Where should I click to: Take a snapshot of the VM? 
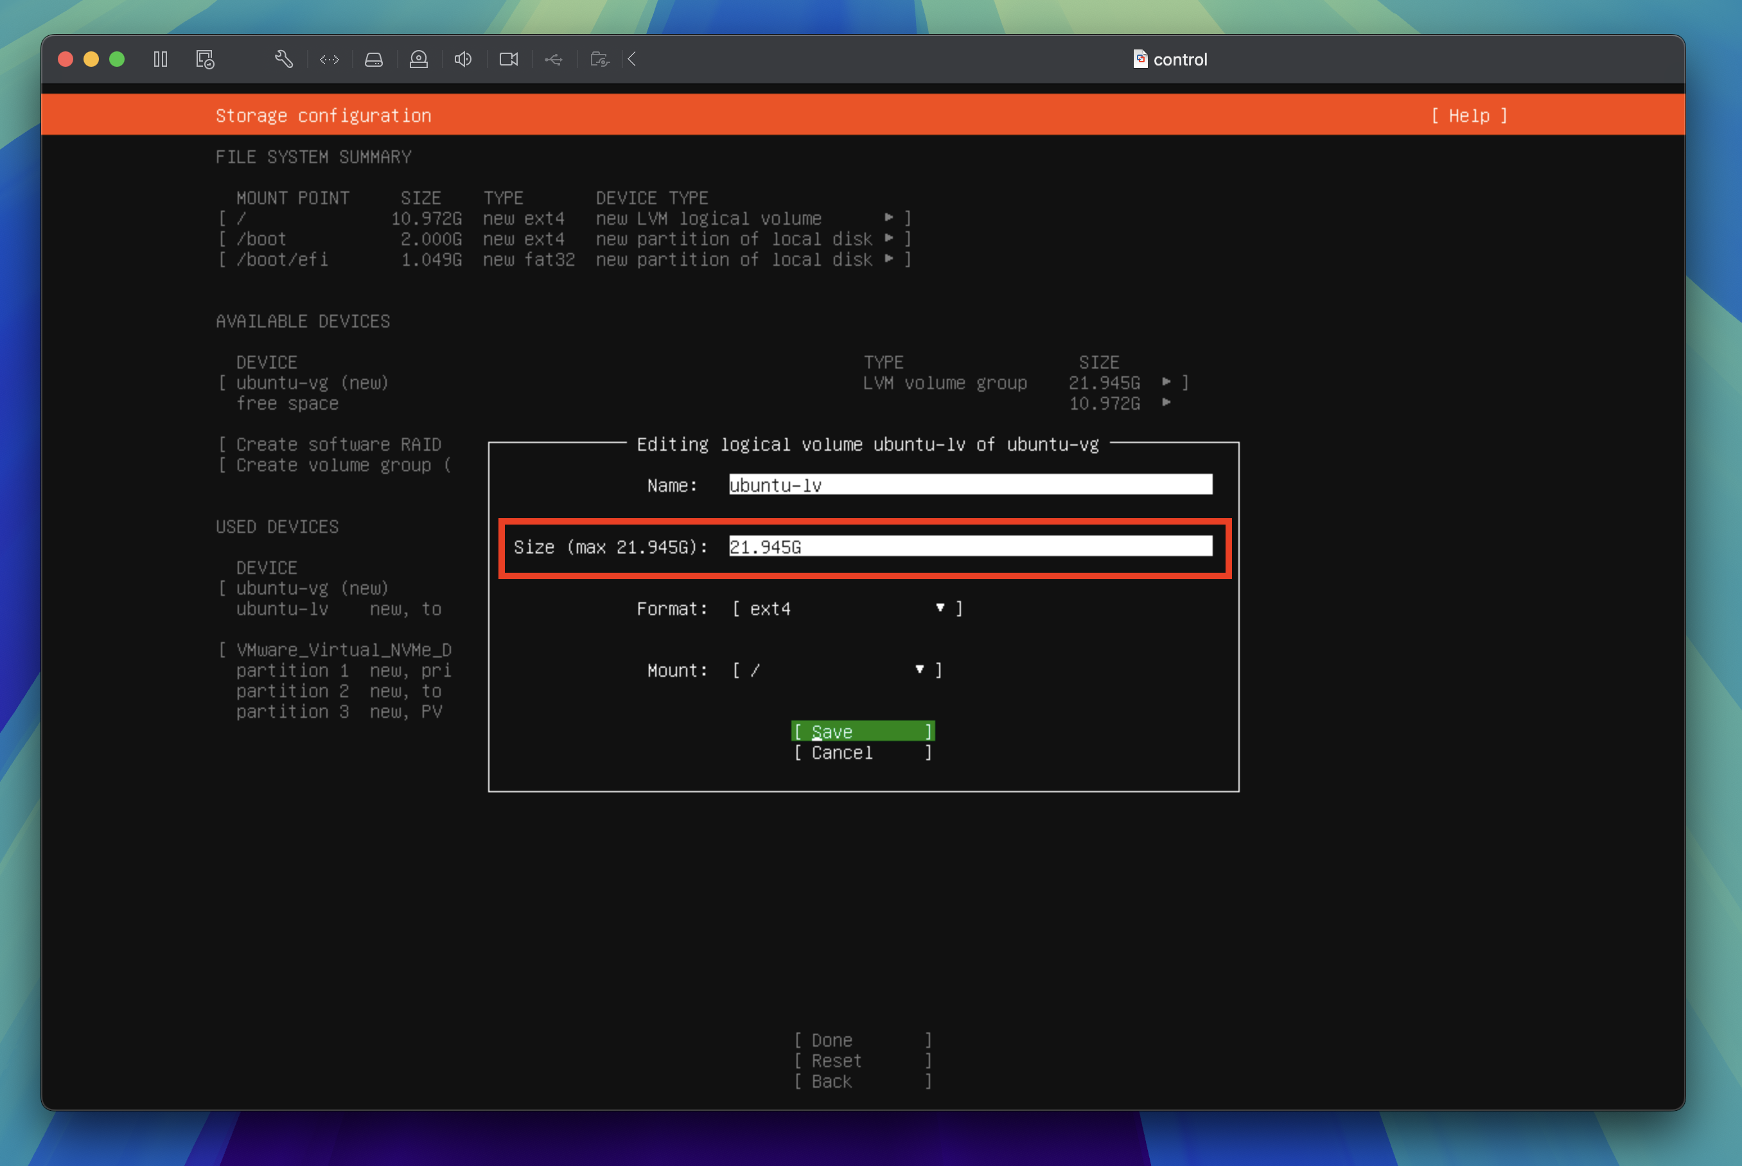pyautogui.click(x=206, y=58)
